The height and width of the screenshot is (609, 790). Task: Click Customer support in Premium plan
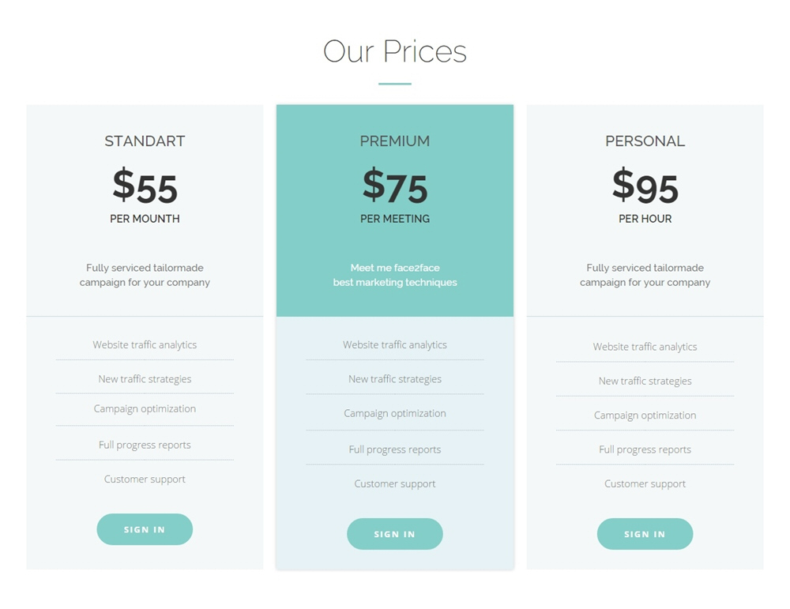[x=395, y=484]
